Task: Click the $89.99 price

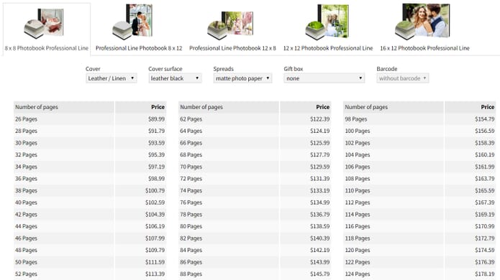Action: point(156,119)
